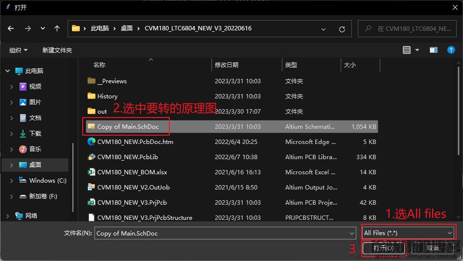Image resolution: width=463 pixels, height=261 pixels.
Task: Select the CVM180_NEW_BOM.xlsx Excel file
Action: coord(127,172)
